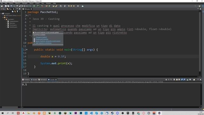Click the Console Terminate button
204x115 pixels.
pos(166,80)
